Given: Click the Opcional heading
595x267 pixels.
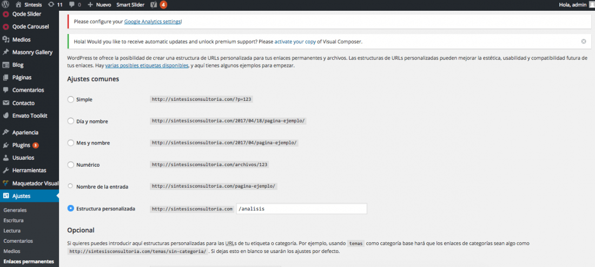Looking at the screenshot, I should (81, 230).
